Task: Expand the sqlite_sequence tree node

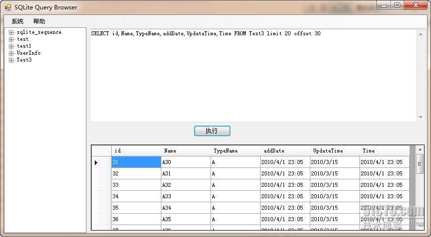Action: (x=11, y=32)
